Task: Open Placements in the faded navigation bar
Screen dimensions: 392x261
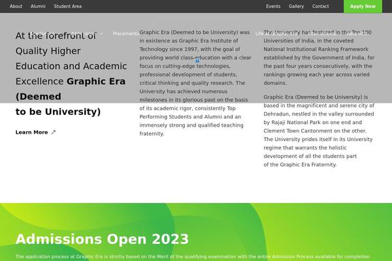Action: tap(125, 33)
